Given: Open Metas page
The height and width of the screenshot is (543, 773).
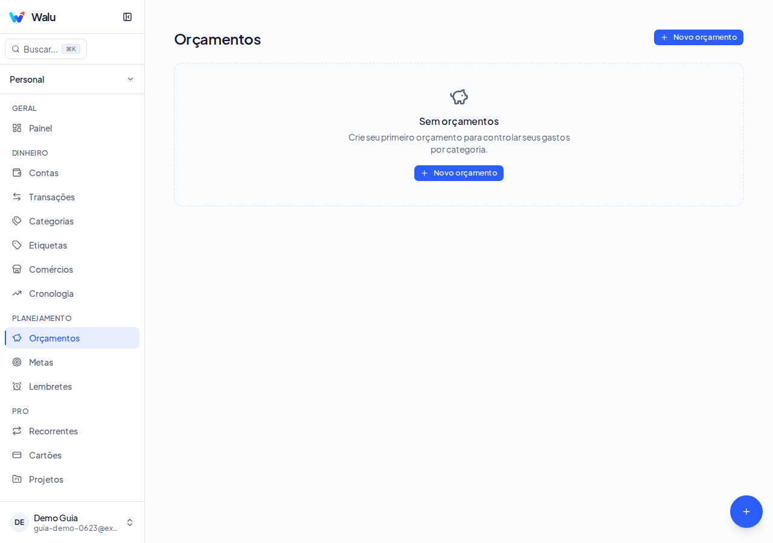Looking at the screenshot, I should [x=72, y=362].
